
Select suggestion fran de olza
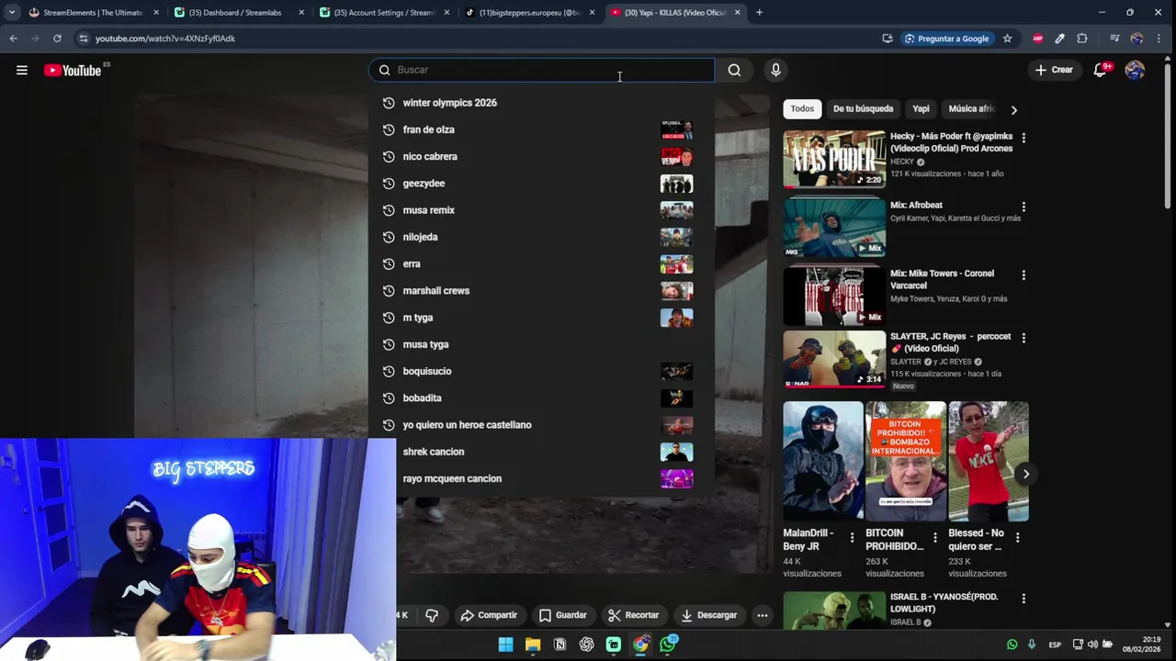[x=540, y=129]
